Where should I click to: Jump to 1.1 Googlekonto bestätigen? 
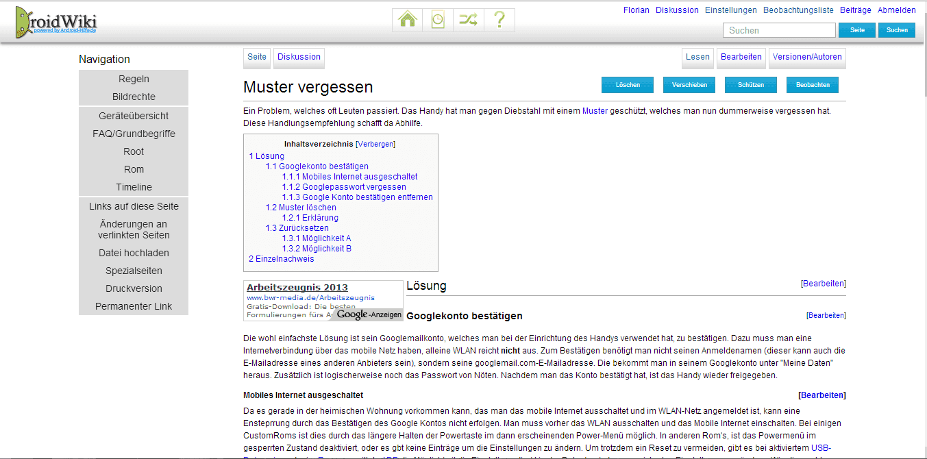pyautogui.click(x=317, y=166)
